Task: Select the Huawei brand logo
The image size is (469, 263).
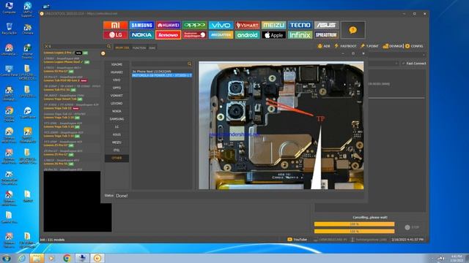Action: pos(168,26)
